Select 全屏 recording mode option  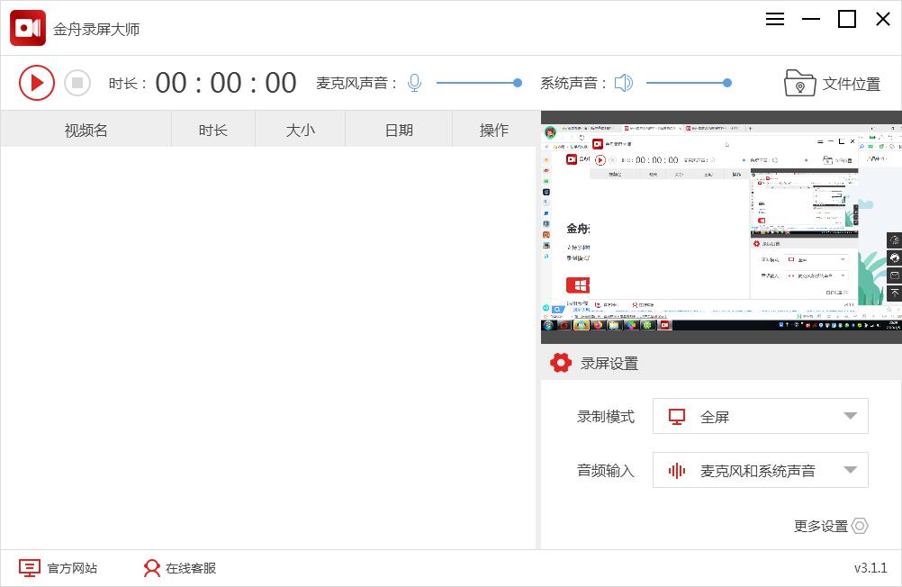click(x=760, y=416)
